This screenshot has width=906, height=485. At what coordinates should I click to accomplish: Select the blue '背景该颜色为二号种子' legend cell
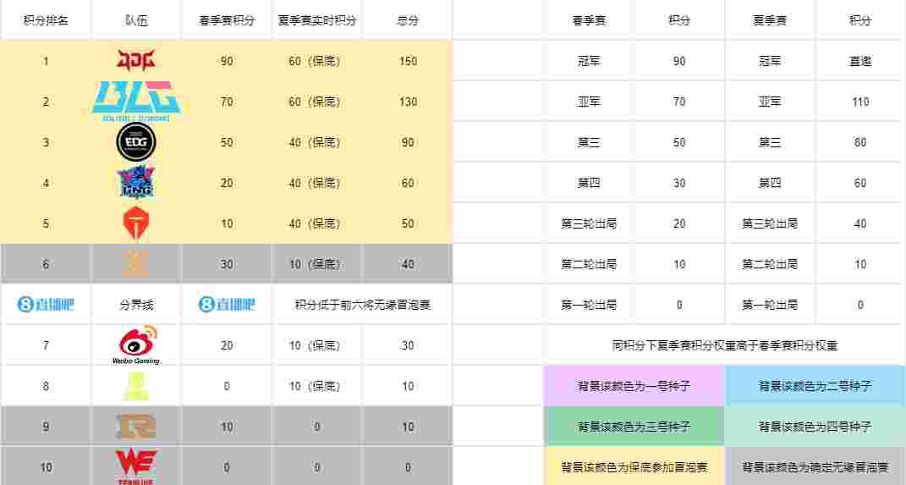(815, 386)
